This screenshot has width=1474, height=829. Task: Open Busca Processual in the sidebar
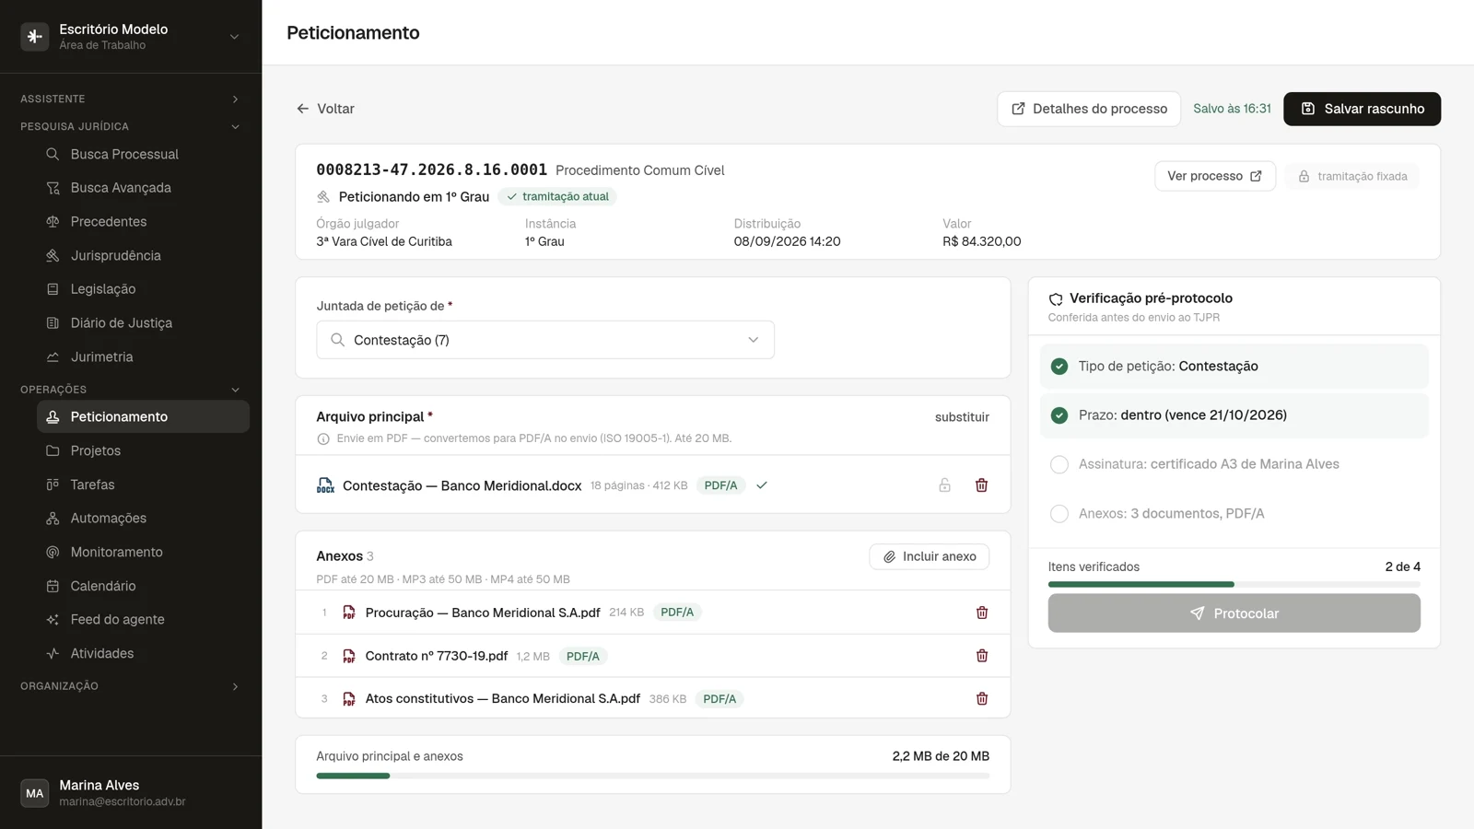tap(143, 155)
